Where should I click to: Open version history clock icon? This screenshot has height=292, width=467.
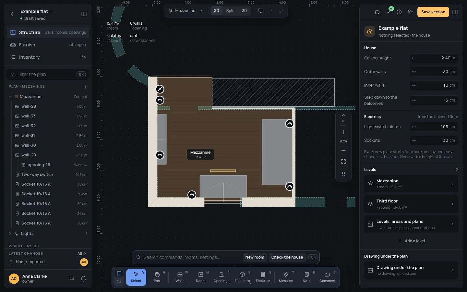coord(399,12)
